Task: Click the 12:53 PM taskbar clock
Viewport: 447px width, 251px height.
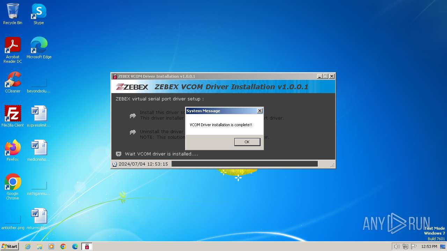Action: pyautogui.click(x=429, y=246)
